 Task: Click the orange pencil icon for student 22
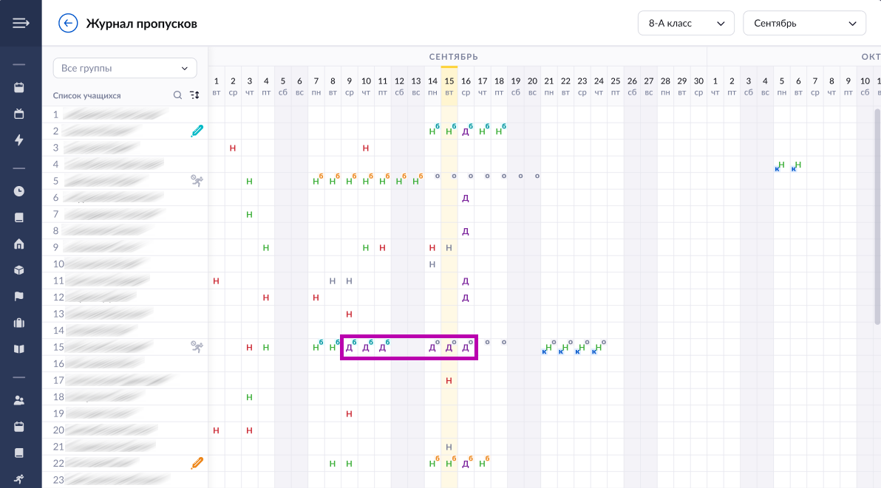[x=196, y=463]
